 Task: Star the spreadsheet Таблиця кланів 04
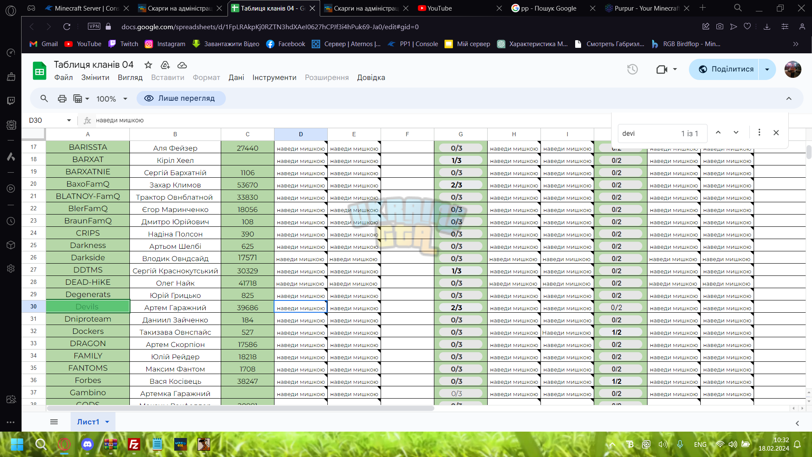pos(148,65)
